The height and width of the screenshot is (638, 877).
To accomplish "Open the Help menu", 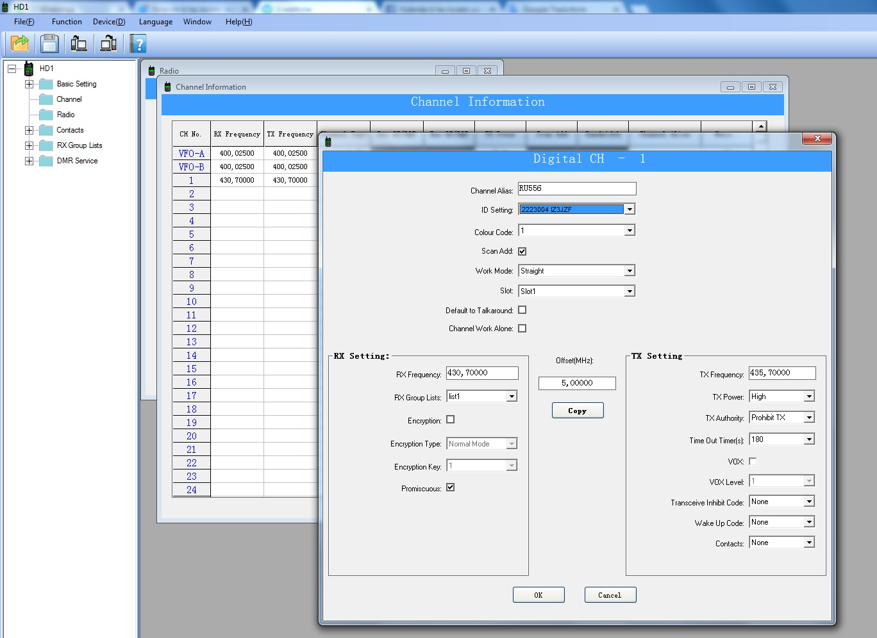I will click(x=239, y=22).
